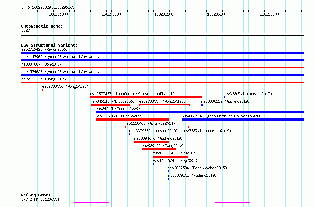Click nsv3394676 (Audano2019) variant label
The height and width of the screenshot is (207, 314).
pyautogui.click(x=158, y=138)
